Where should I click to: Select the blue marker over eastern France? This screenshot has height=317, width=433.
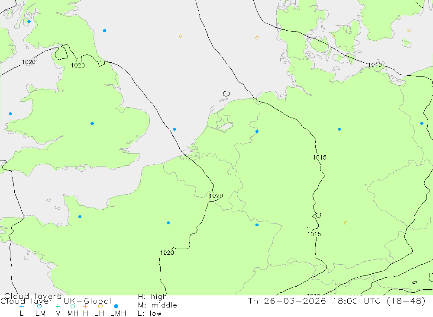point(257,225)
